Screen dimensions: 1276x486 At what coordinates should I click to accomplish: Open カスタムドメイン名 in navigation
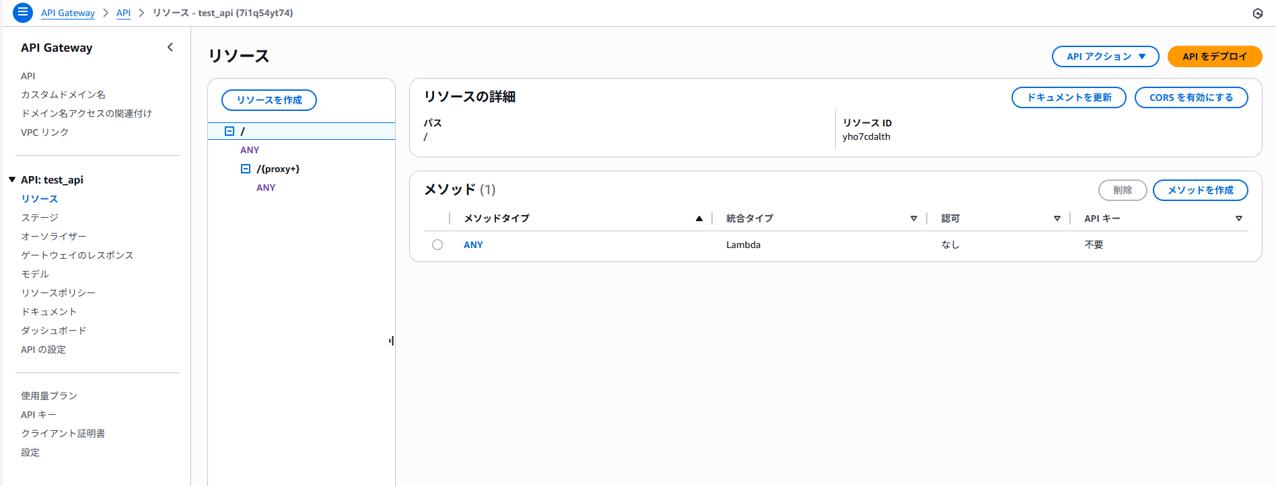(63, 95)
